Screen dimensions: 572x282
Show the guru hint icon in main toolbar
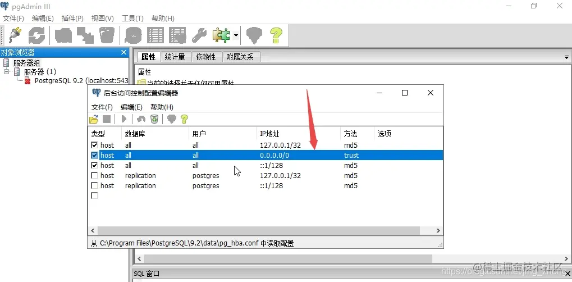pos(254,35)
